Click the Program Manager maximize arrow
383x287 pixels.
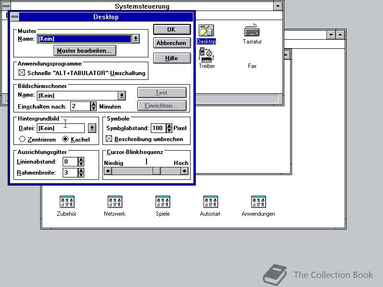pos(340,35)
